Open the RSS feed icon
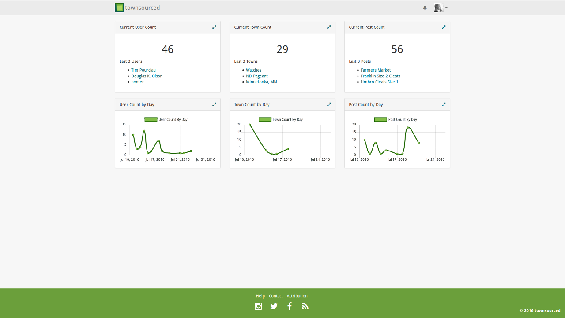Viewport: 565px width, 318px height. tap(305, 306)
